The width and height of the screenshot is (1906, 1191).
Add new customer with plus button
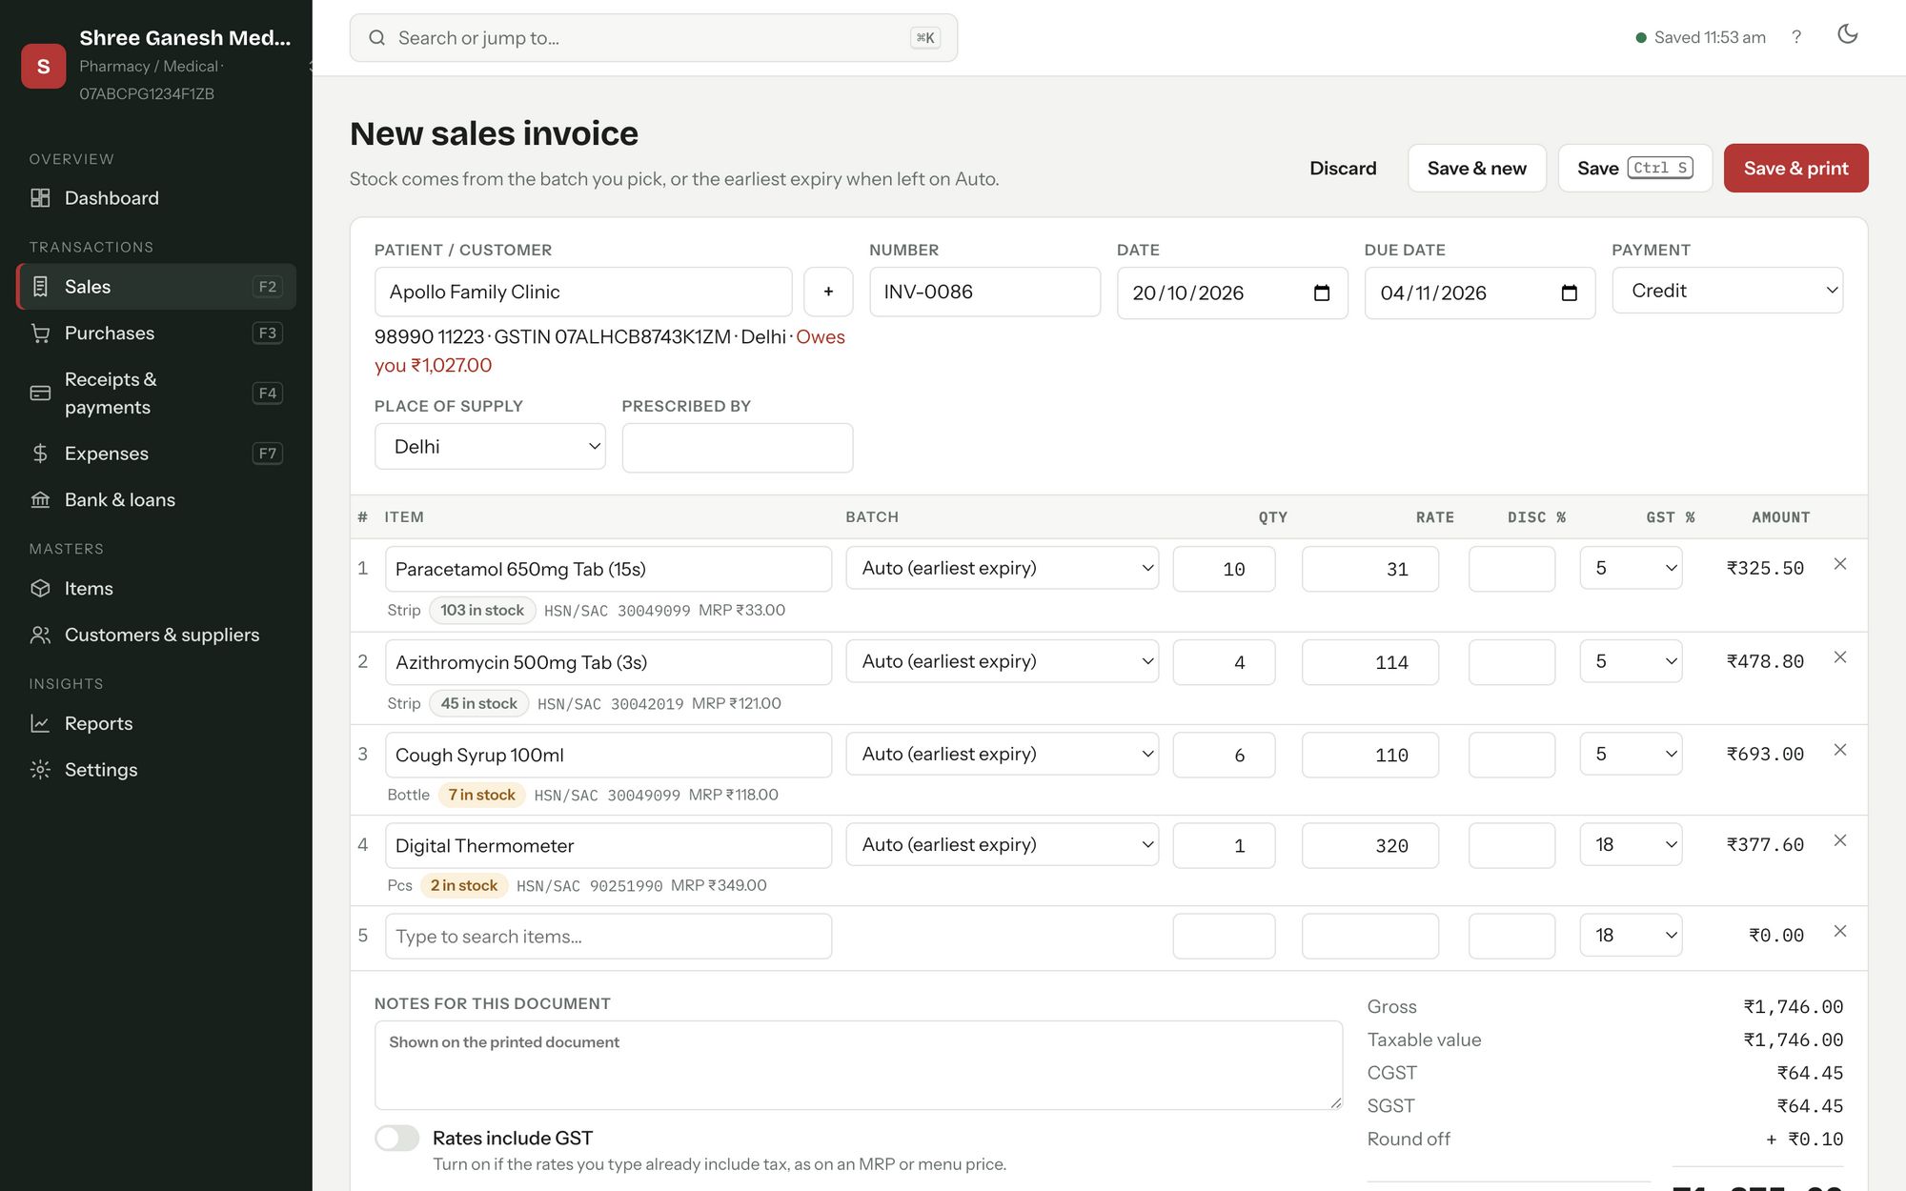(828, 292)
